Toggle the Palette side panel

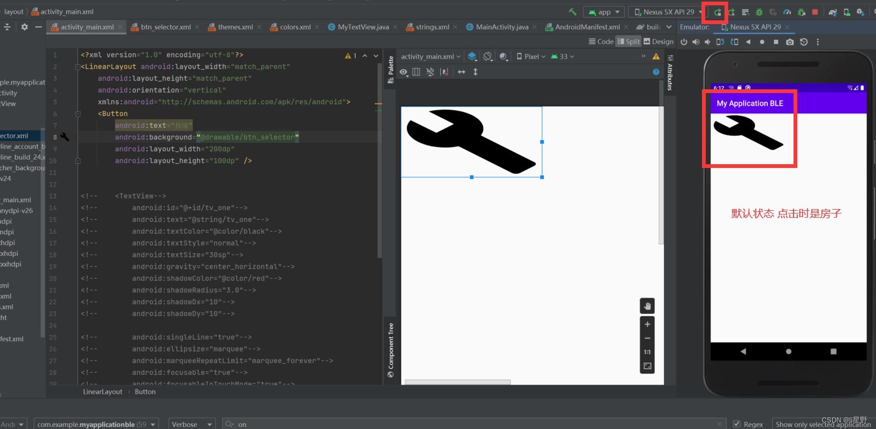click(x=391, y=70)
